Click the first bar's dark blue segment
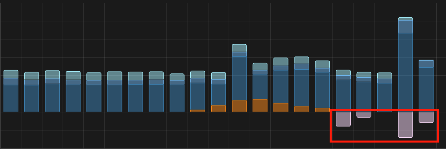 [x=11, y=98]
